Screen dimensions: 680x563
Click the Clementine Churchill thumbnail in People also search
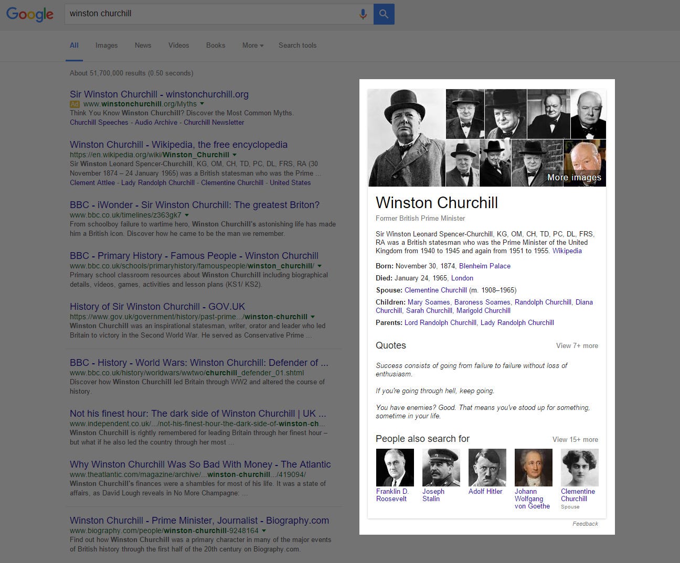(x=580, y=468)
